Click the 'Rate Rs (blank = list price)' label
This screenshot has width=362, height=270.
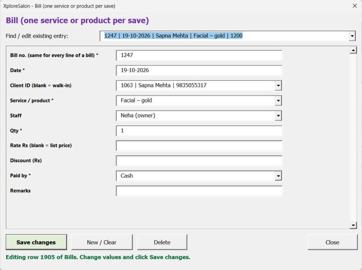coord(41,145)
